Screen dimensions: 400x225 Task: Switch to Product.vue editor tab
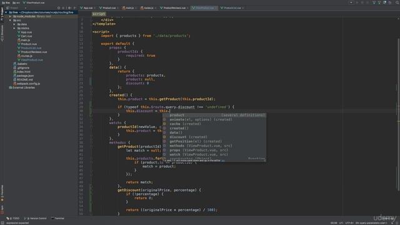point(109,8)
